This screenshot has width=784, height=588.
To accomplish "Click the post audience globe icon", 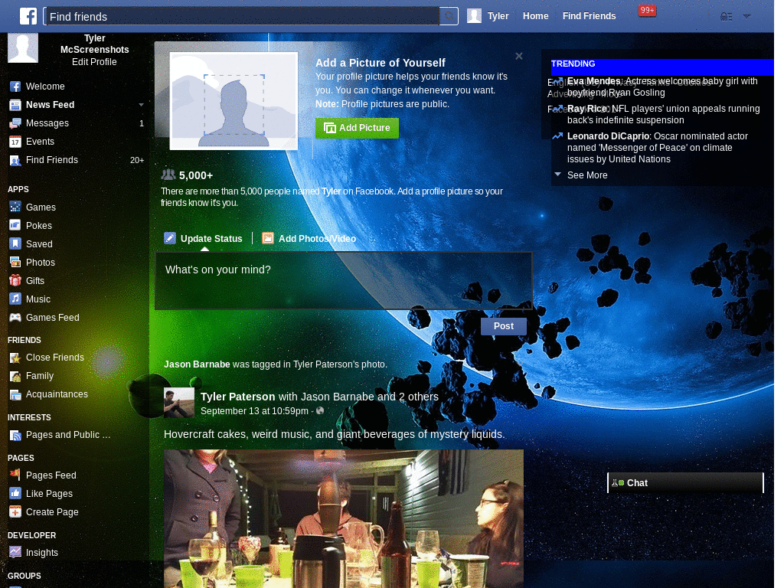I will pyautogui.click(x=320, y=410).
